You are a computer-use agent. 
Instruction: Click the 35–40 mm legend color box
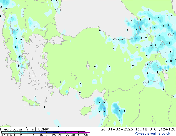coord(69,132)
